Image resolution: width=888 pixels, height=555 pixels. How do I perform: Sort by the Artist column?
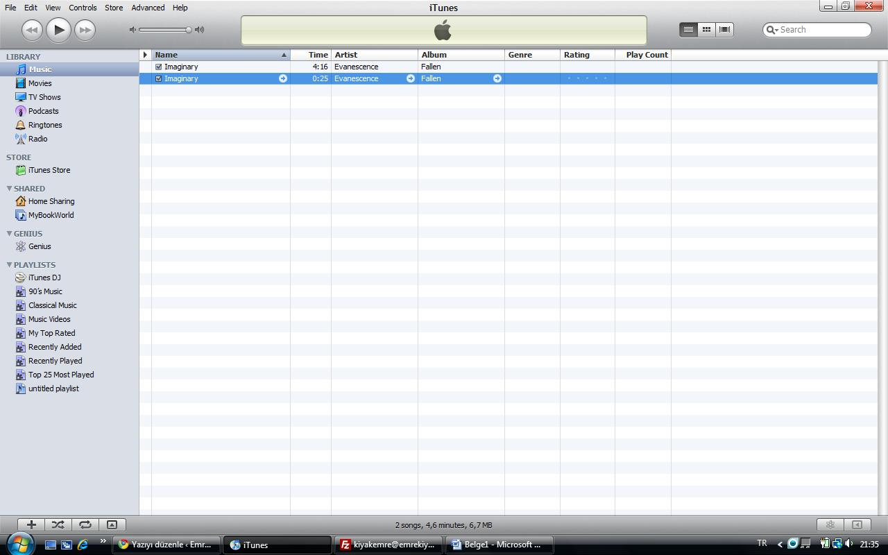coord(375,55)
